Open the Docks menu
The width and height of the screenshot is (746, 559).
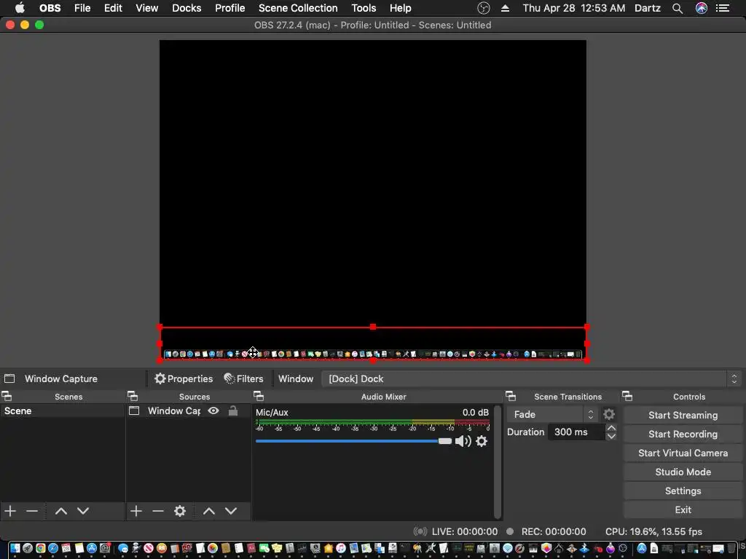[x=186, y=8]
